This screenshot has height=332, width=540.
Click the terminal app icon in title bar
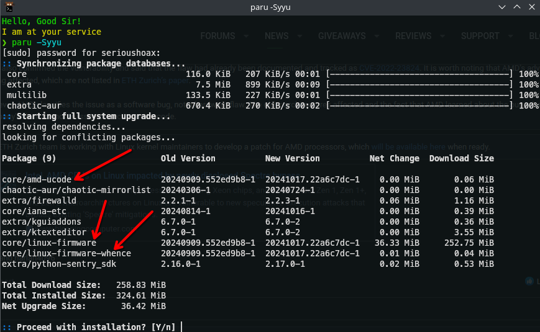(9, 7)
